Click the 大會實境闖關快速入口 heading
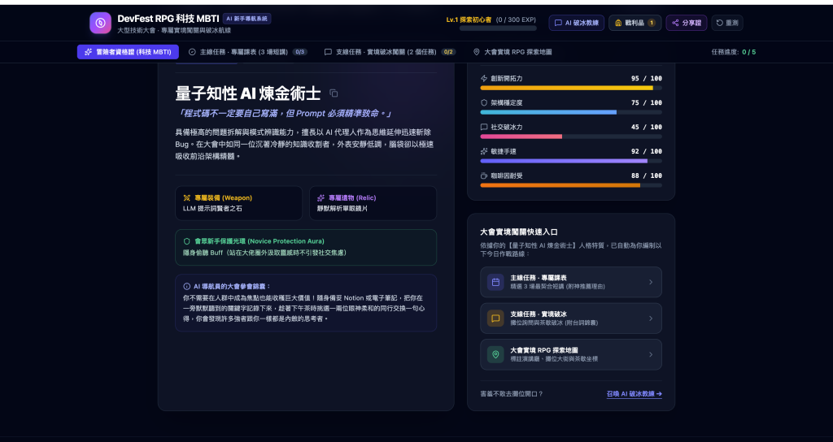 tap(518, 232)
